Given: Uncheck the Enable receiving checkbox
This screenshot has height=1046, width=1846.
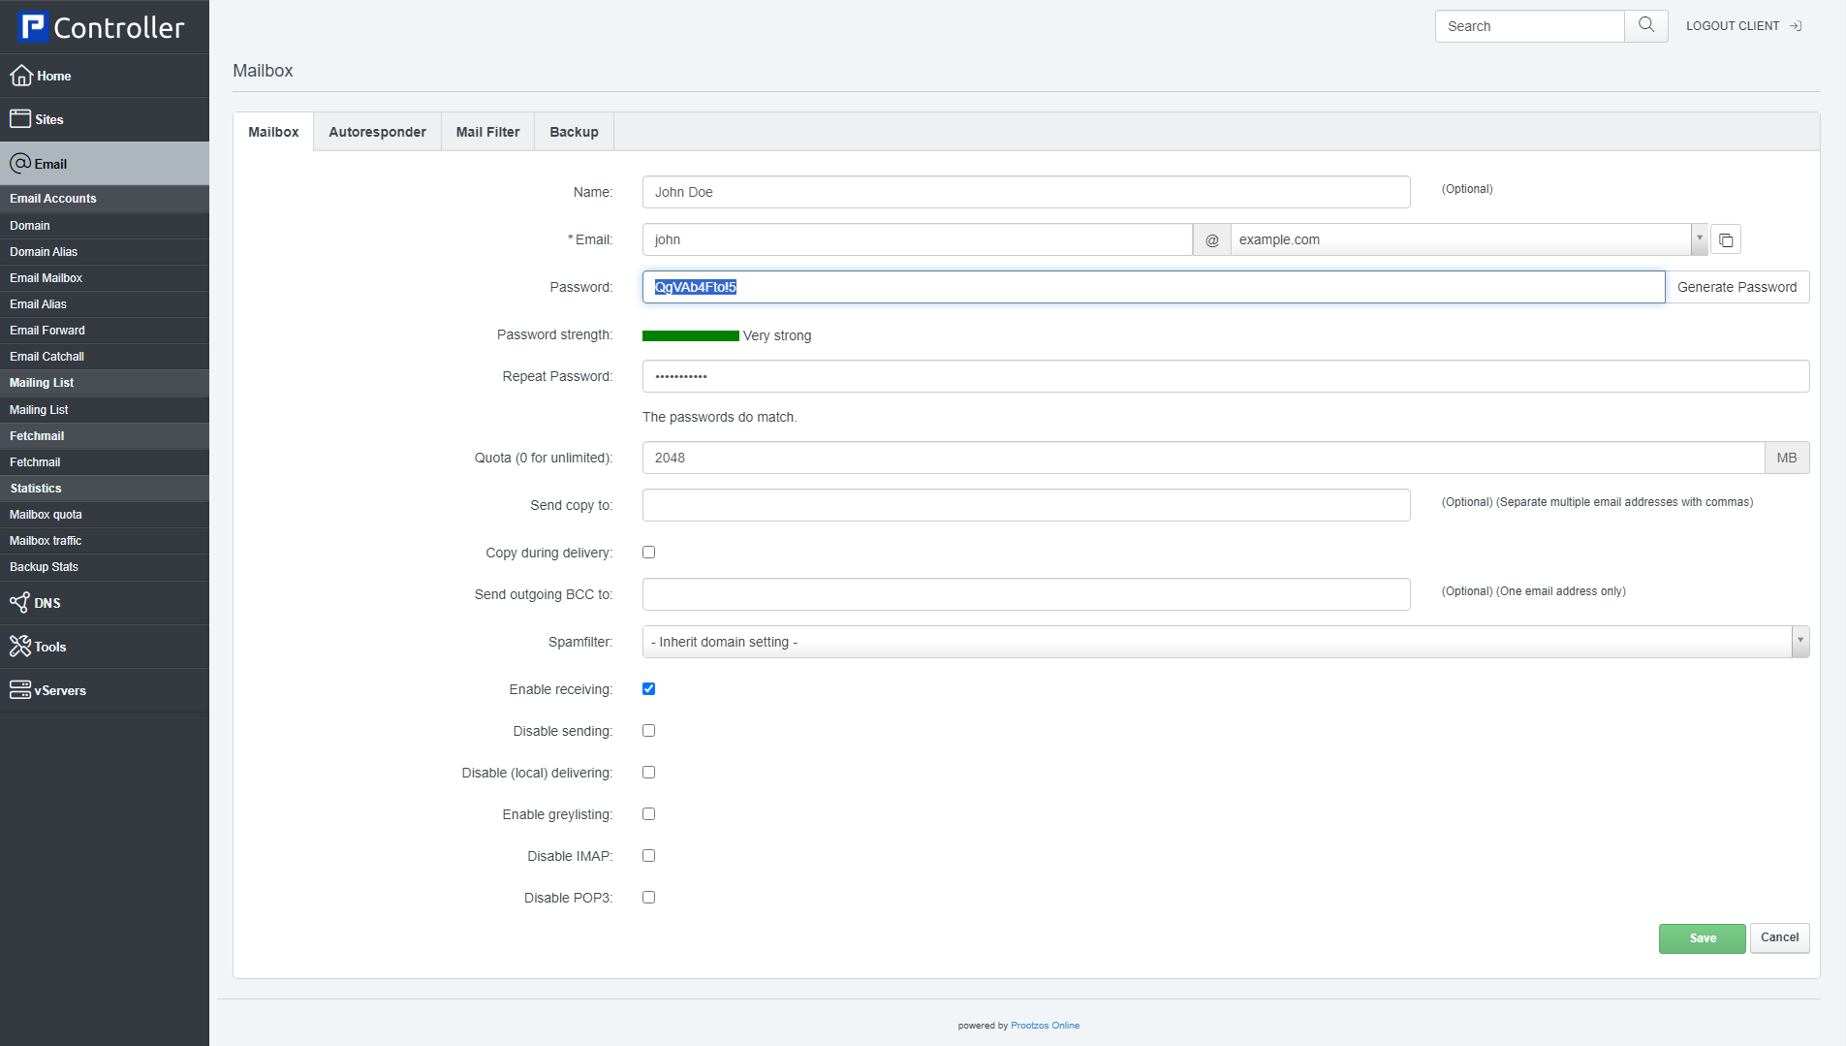Looking at the screenshot, I should pyautogui.click(x=648, y=689).
